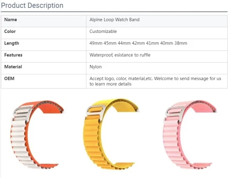Click the yellow Alpine Loop band image

[x=111, y=134]
